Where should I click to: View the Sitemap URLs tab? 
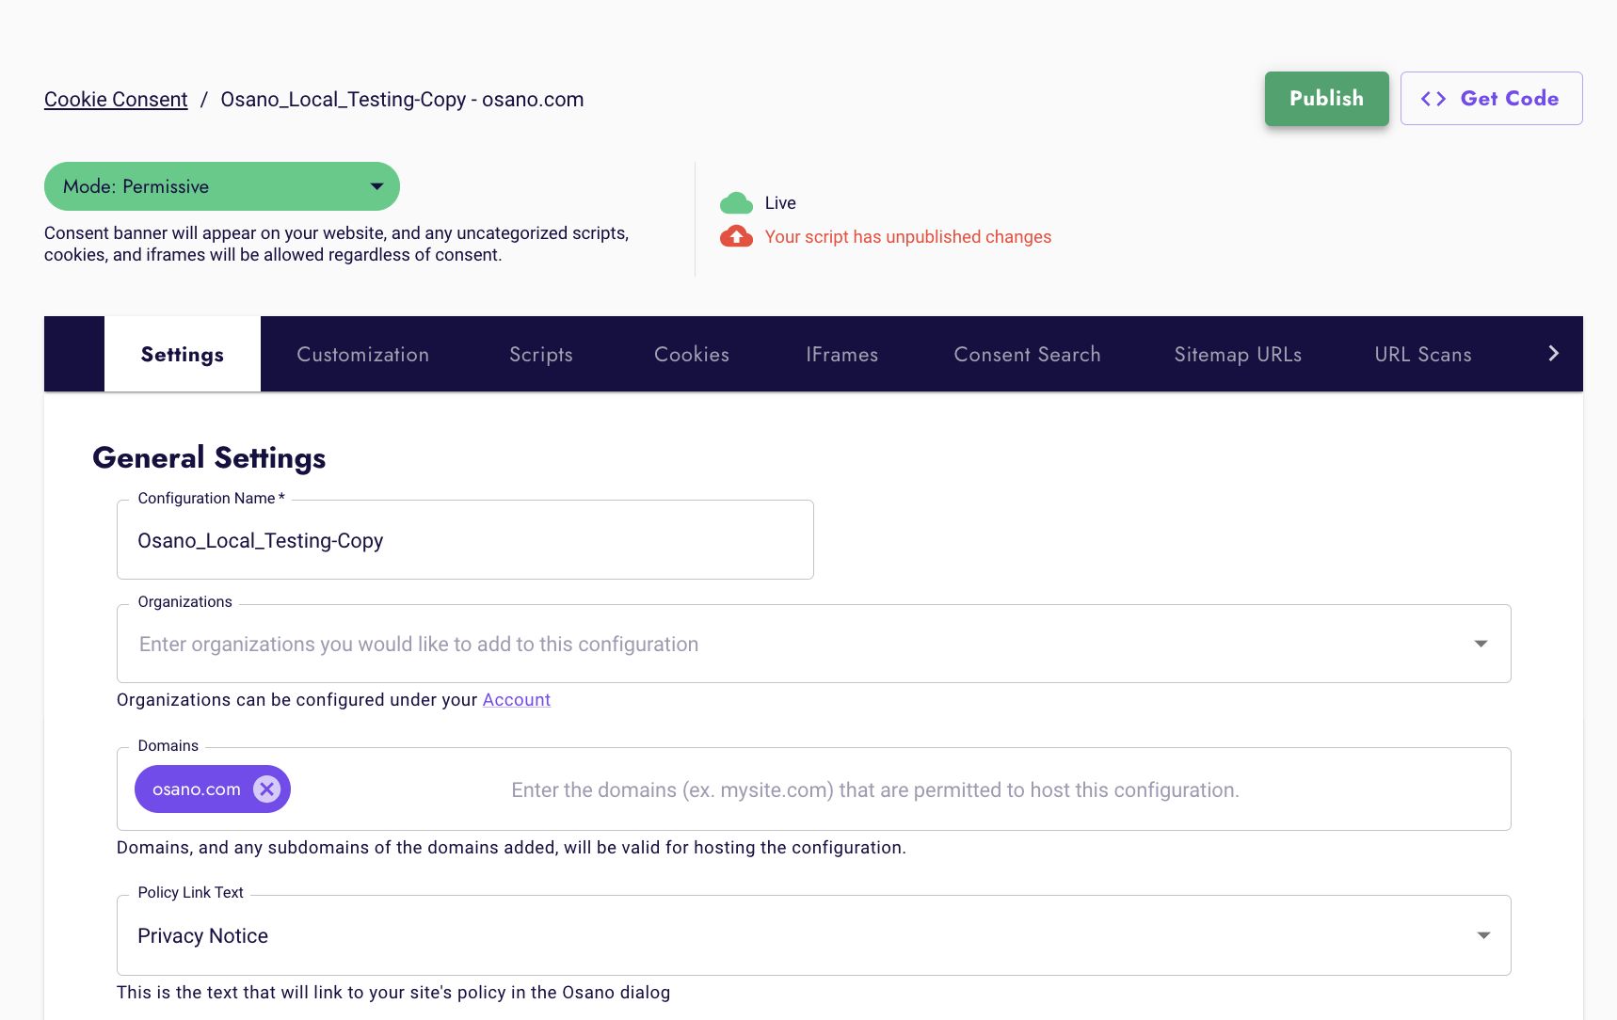tap(1239, 354)
